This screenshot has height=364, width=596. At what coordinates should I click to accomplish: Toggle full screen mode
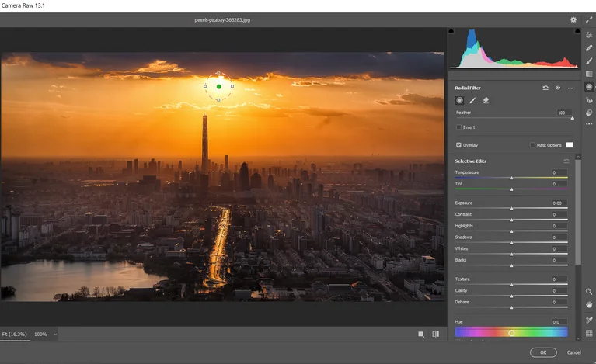tap(588, 19)
